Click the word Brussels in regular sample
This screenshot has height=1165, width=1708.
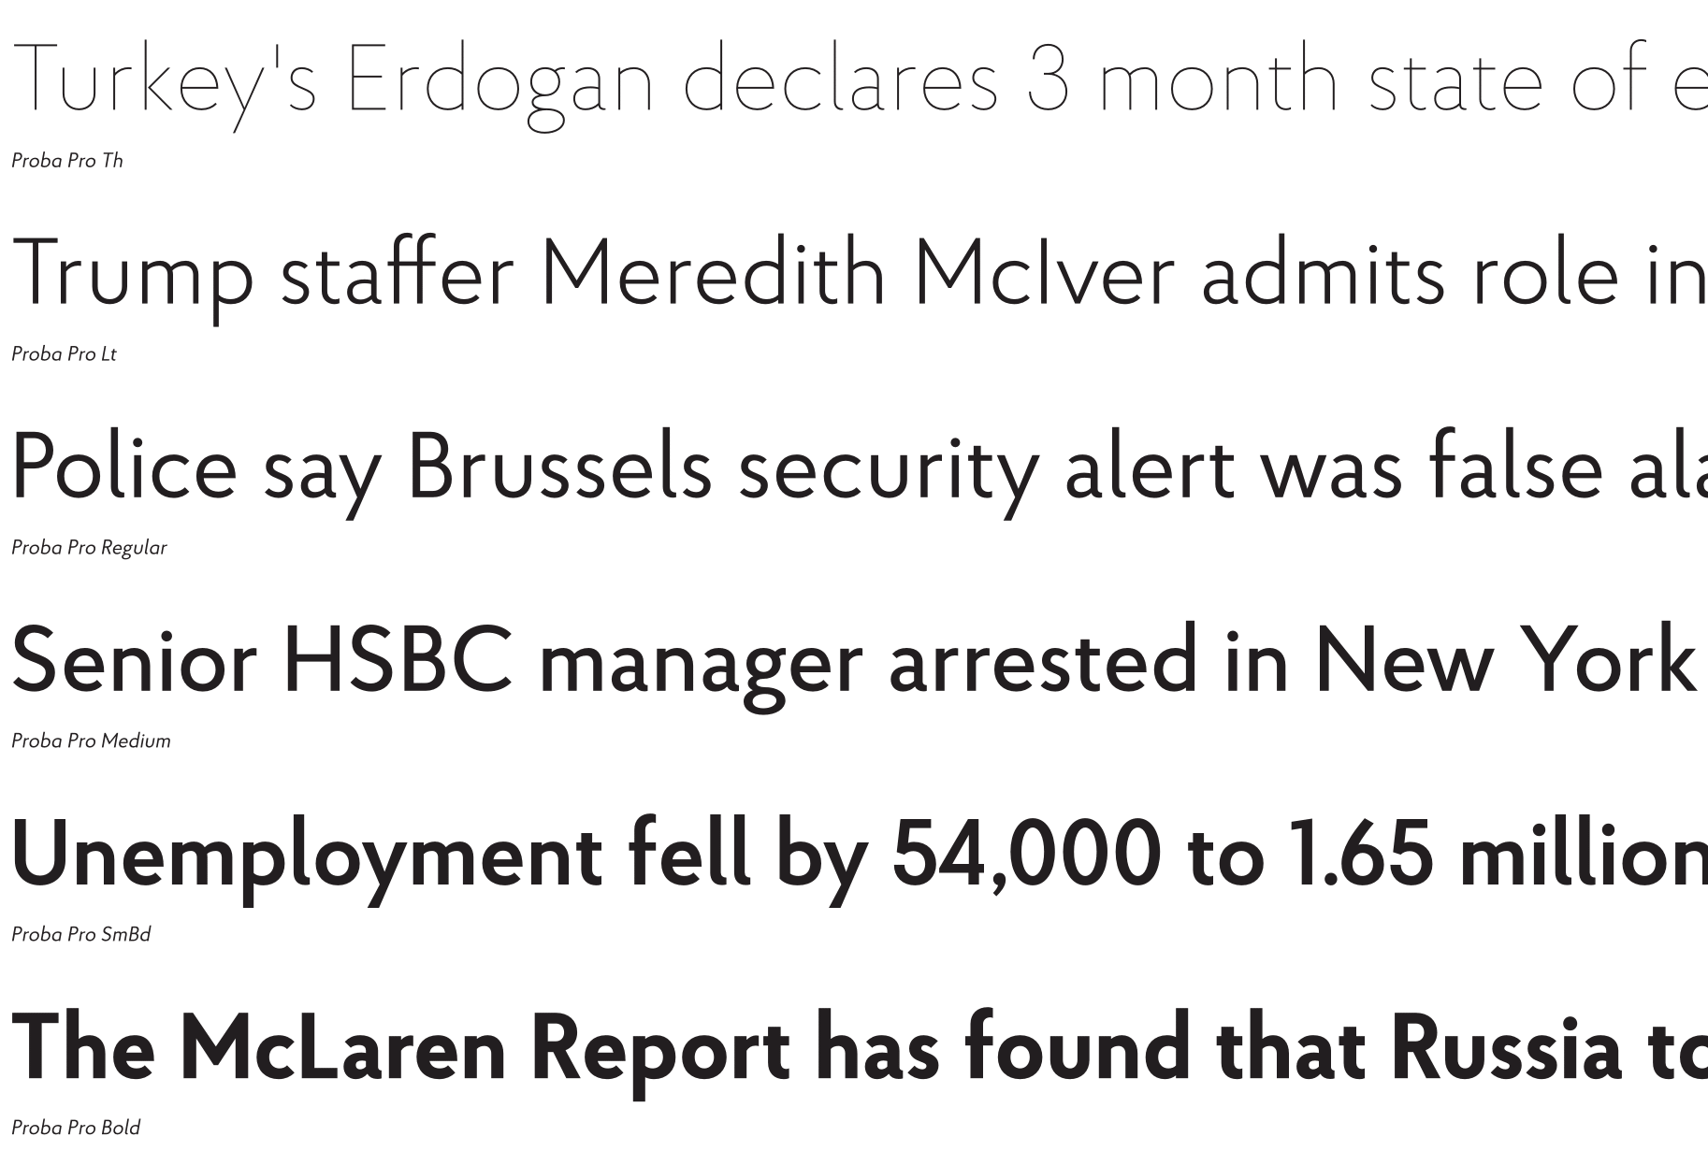click(559, 467)
